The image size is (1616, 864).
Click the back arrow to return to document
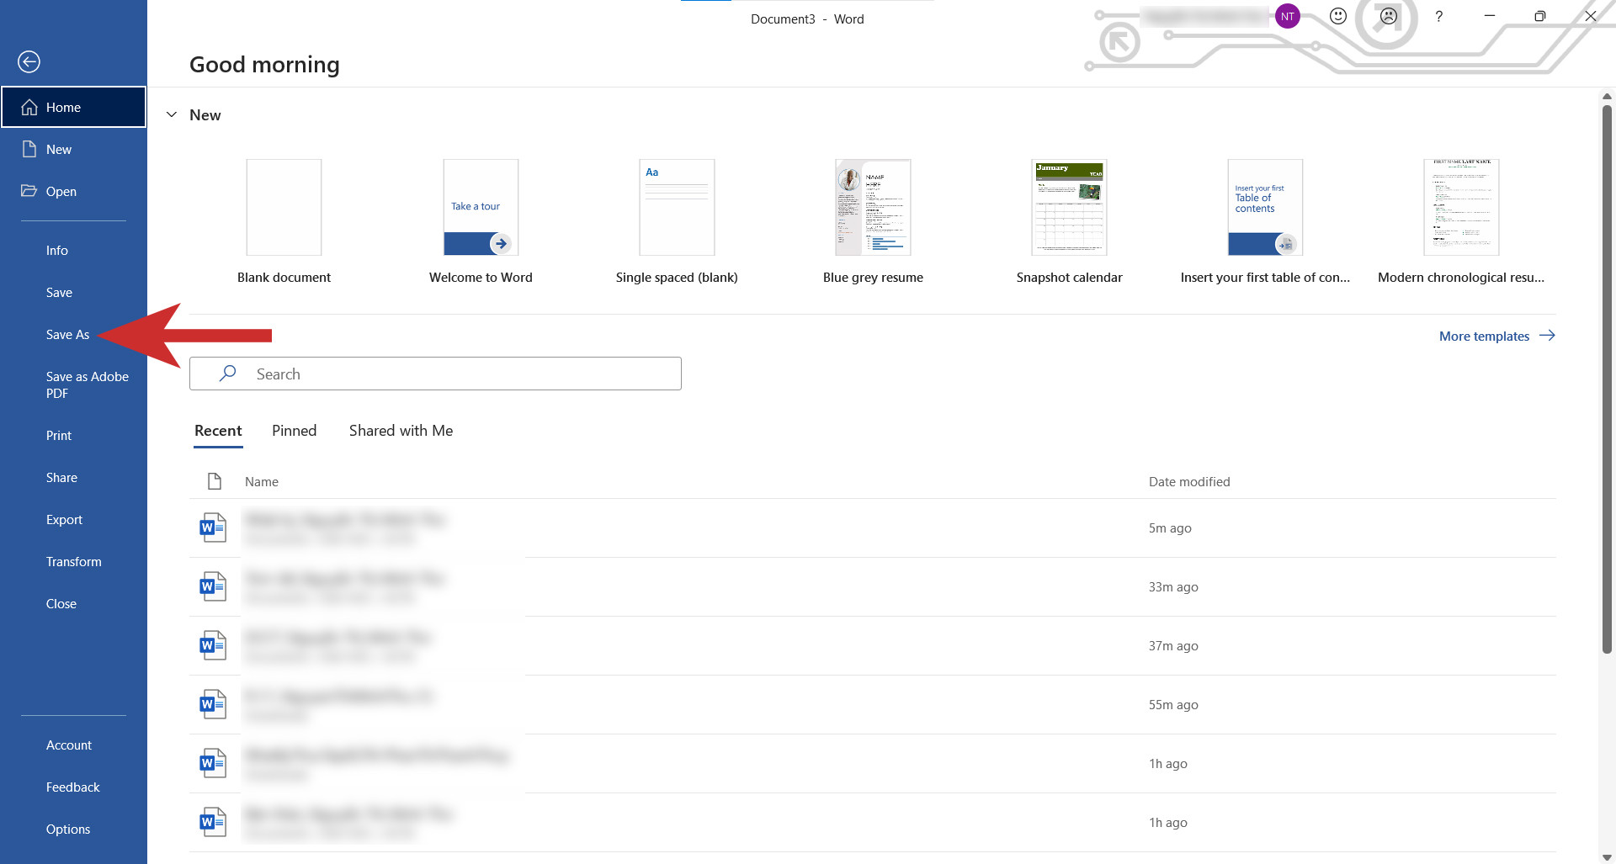(29, 61)
